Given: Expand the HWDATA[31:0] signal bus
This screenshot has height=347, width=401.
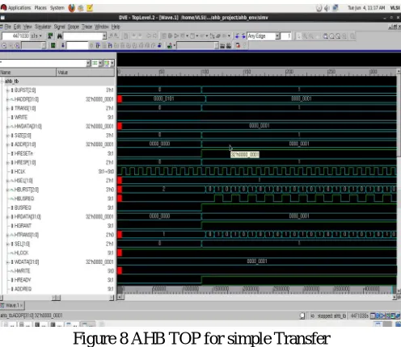Looking at the screenshot, I should [x=8, y=127].
